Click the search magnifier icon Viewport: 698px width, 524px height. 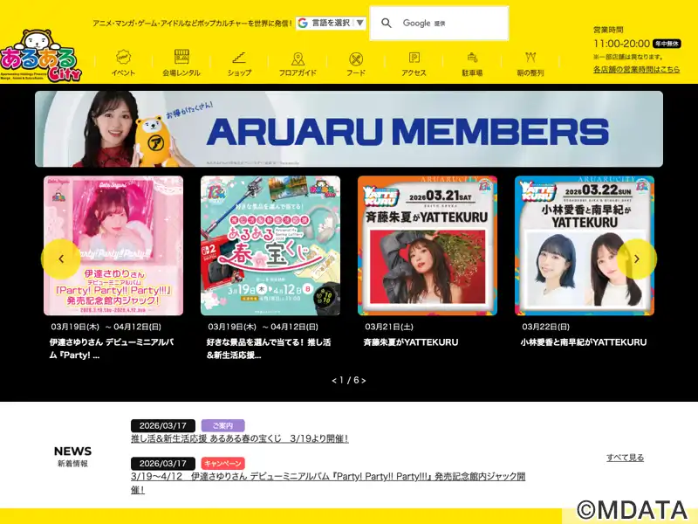click(x=387, y=24)
